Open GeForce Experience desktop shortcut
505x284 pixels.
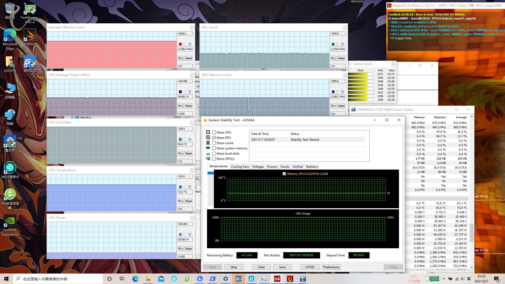click(x=10, y=225)
